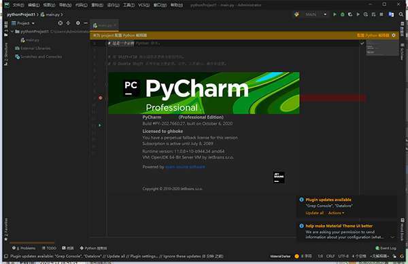
Task: Click the PyCharm Professional splash banner
Action: coord(204,93)
